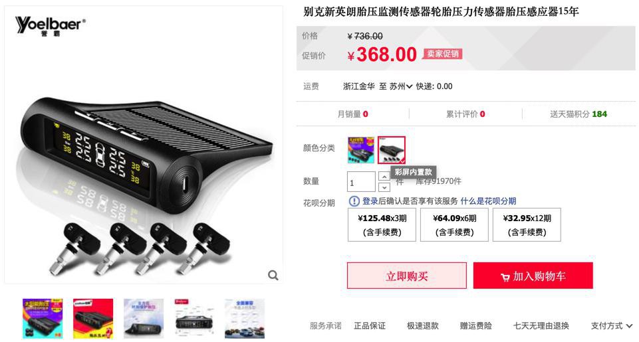
Task: Expand the 支付方式 payment methods dropdown
Action: pos(612,325)
